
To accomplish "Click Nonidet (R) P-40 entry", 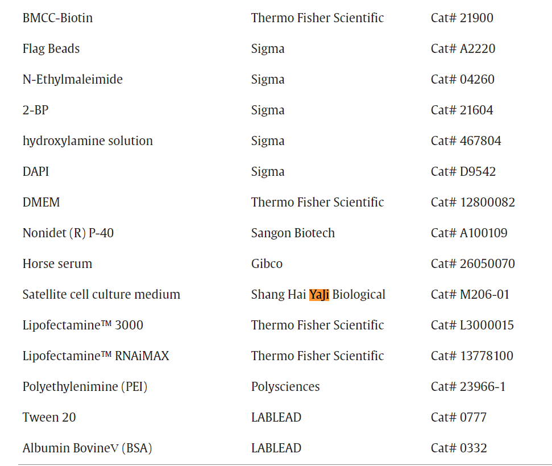I will coord(68,233).
